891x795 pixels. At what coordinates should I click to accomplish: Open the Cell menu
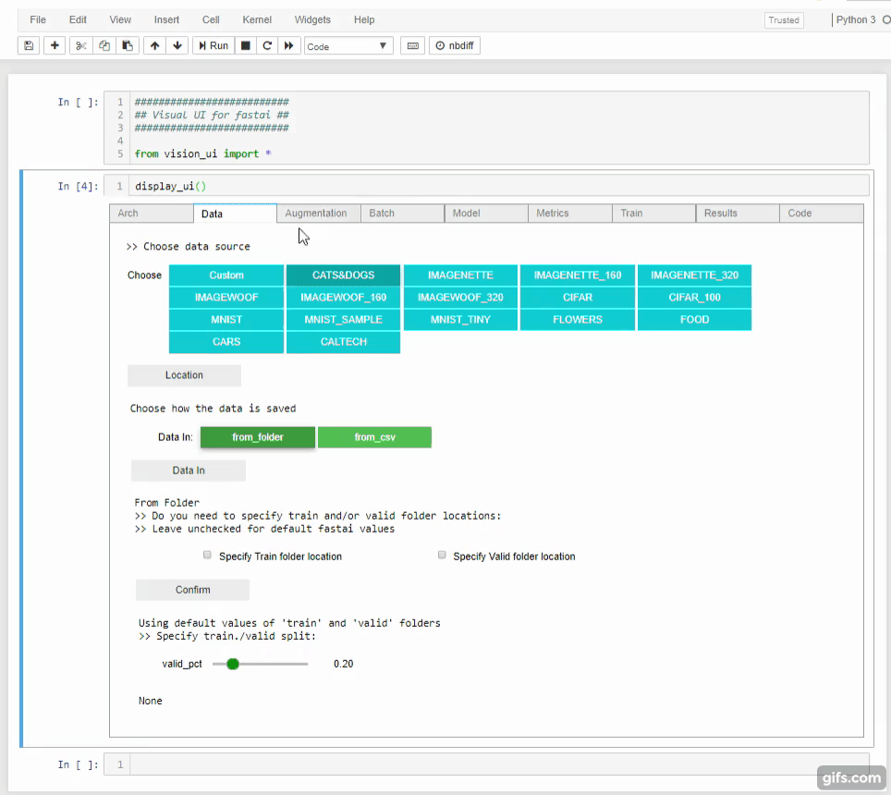pyautogui.click(x=211, y=20)
